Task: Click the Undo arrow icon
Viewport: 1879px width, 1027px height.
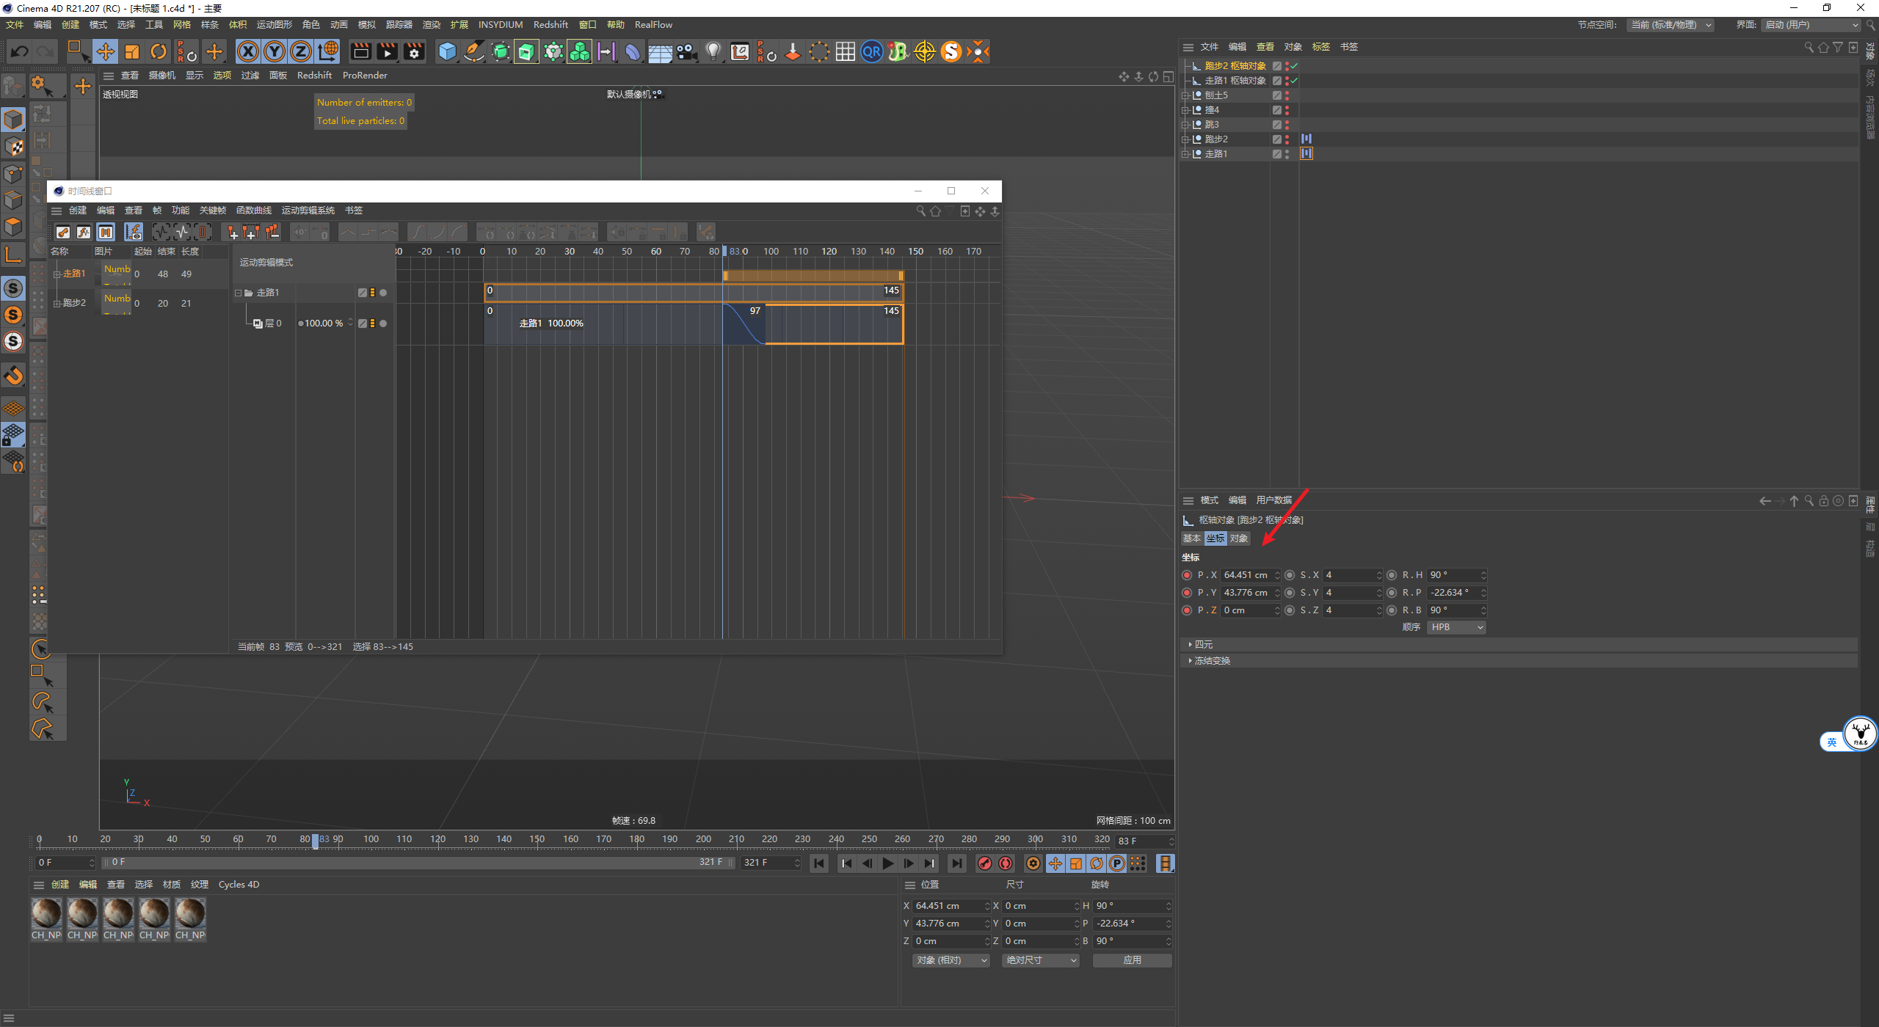Action: click(20, 51)
